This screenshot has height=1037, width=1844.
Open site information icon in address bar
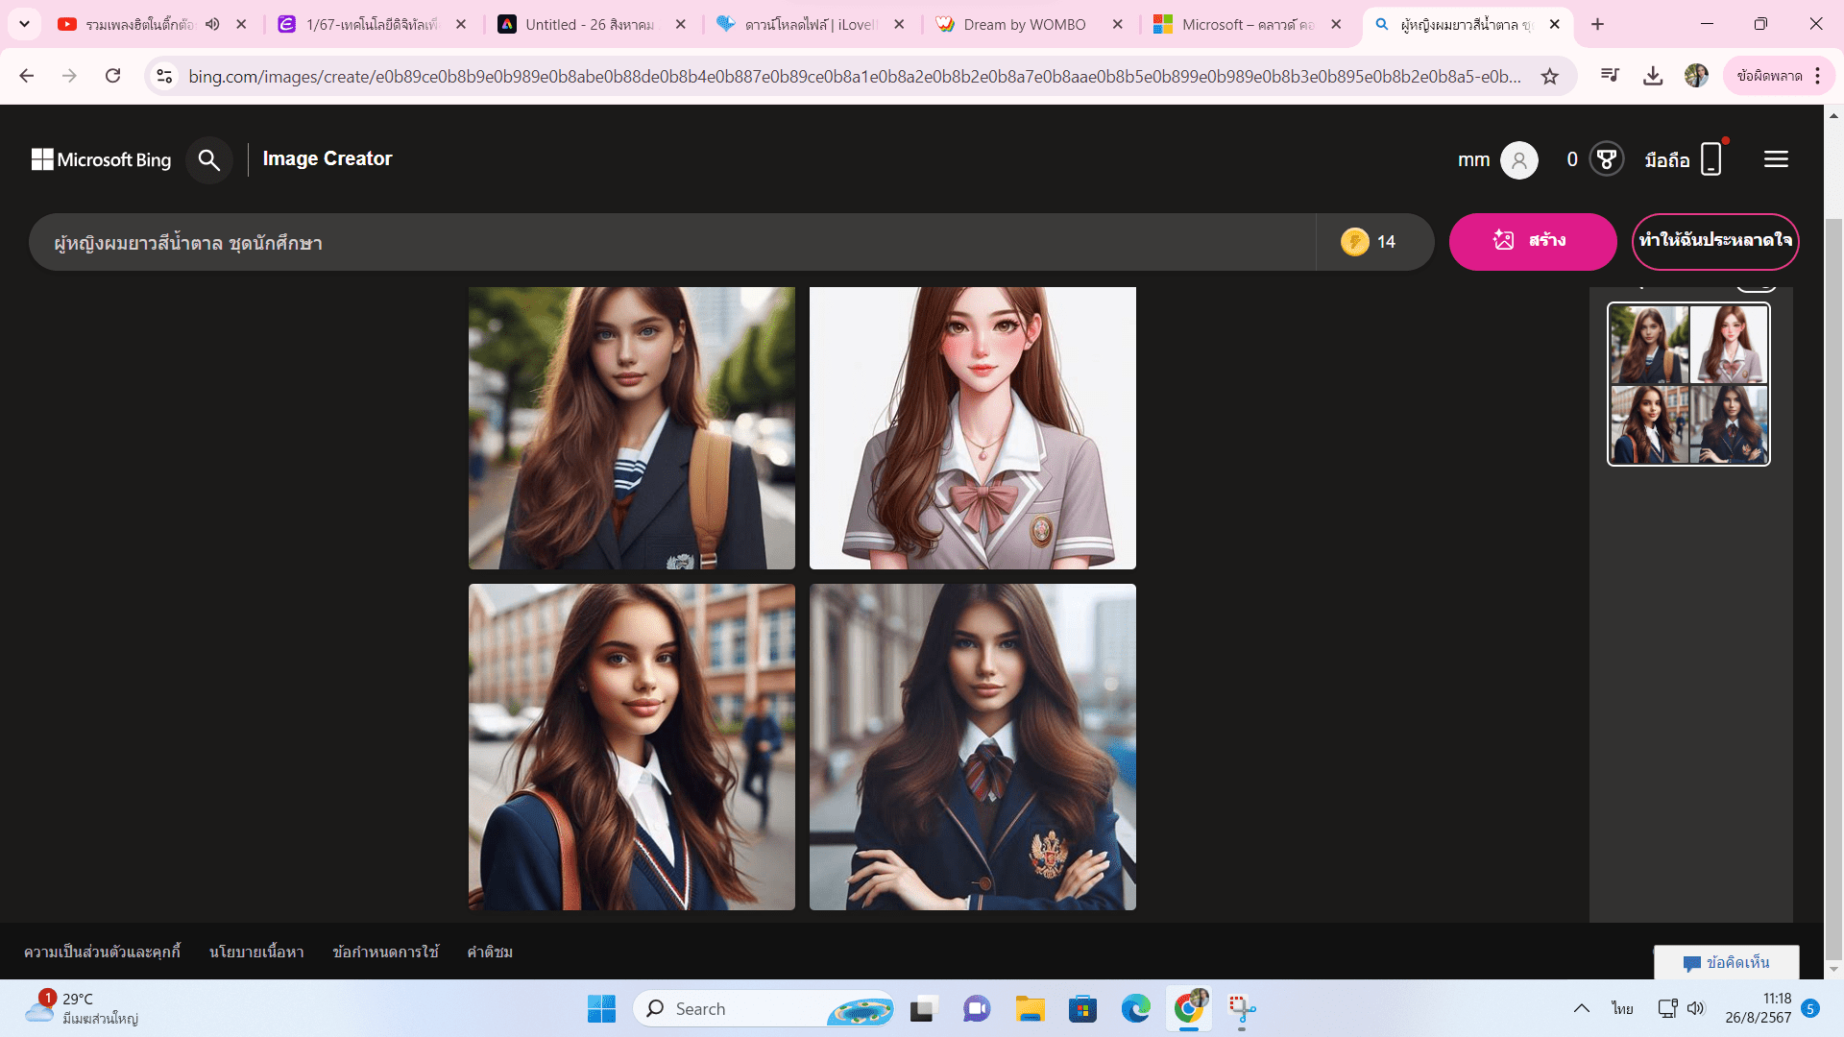pos(164,76)
